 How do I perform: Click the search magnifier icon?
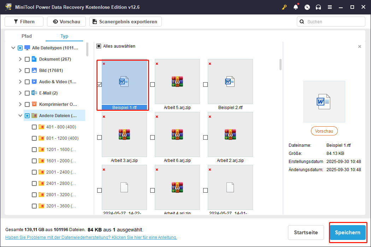pyautogui.click(x=302, y=22)
